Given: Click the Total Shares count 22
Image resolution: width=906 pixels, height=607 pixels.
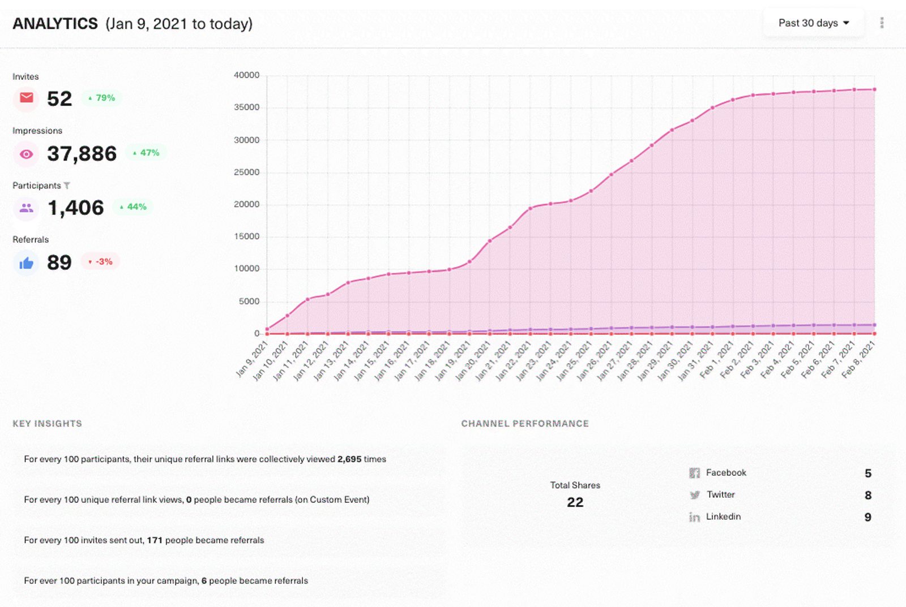Looking at the screenshot, I should (x=575, y=502).
